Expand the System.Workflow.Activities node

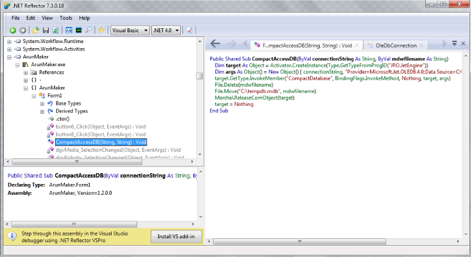pos(9,49)
